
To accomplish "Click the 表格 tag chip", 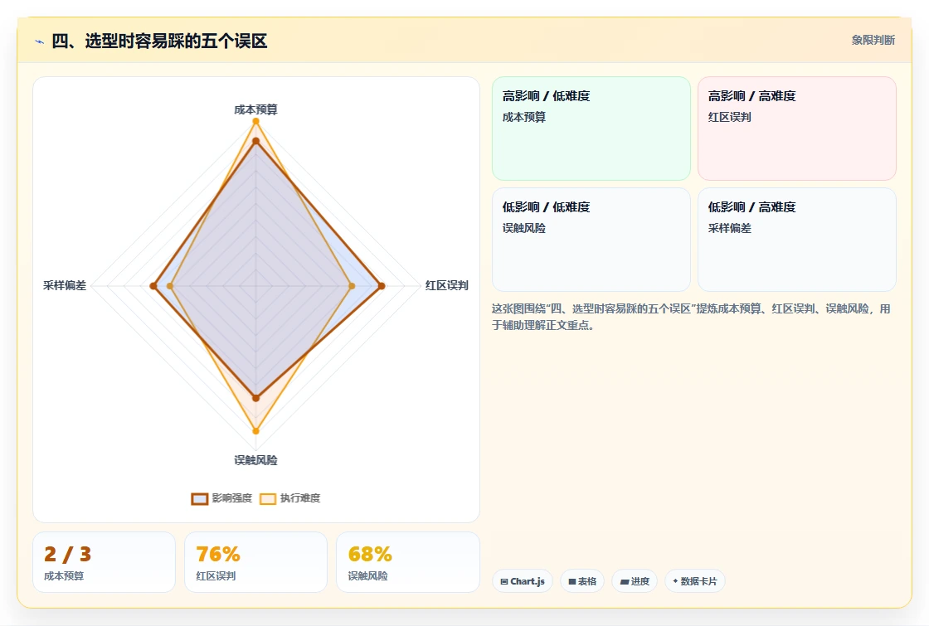I will 581,581.
